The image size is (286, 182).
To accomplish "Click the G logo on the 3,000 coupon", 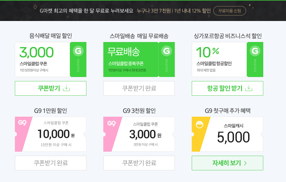I will pos(78,51).
